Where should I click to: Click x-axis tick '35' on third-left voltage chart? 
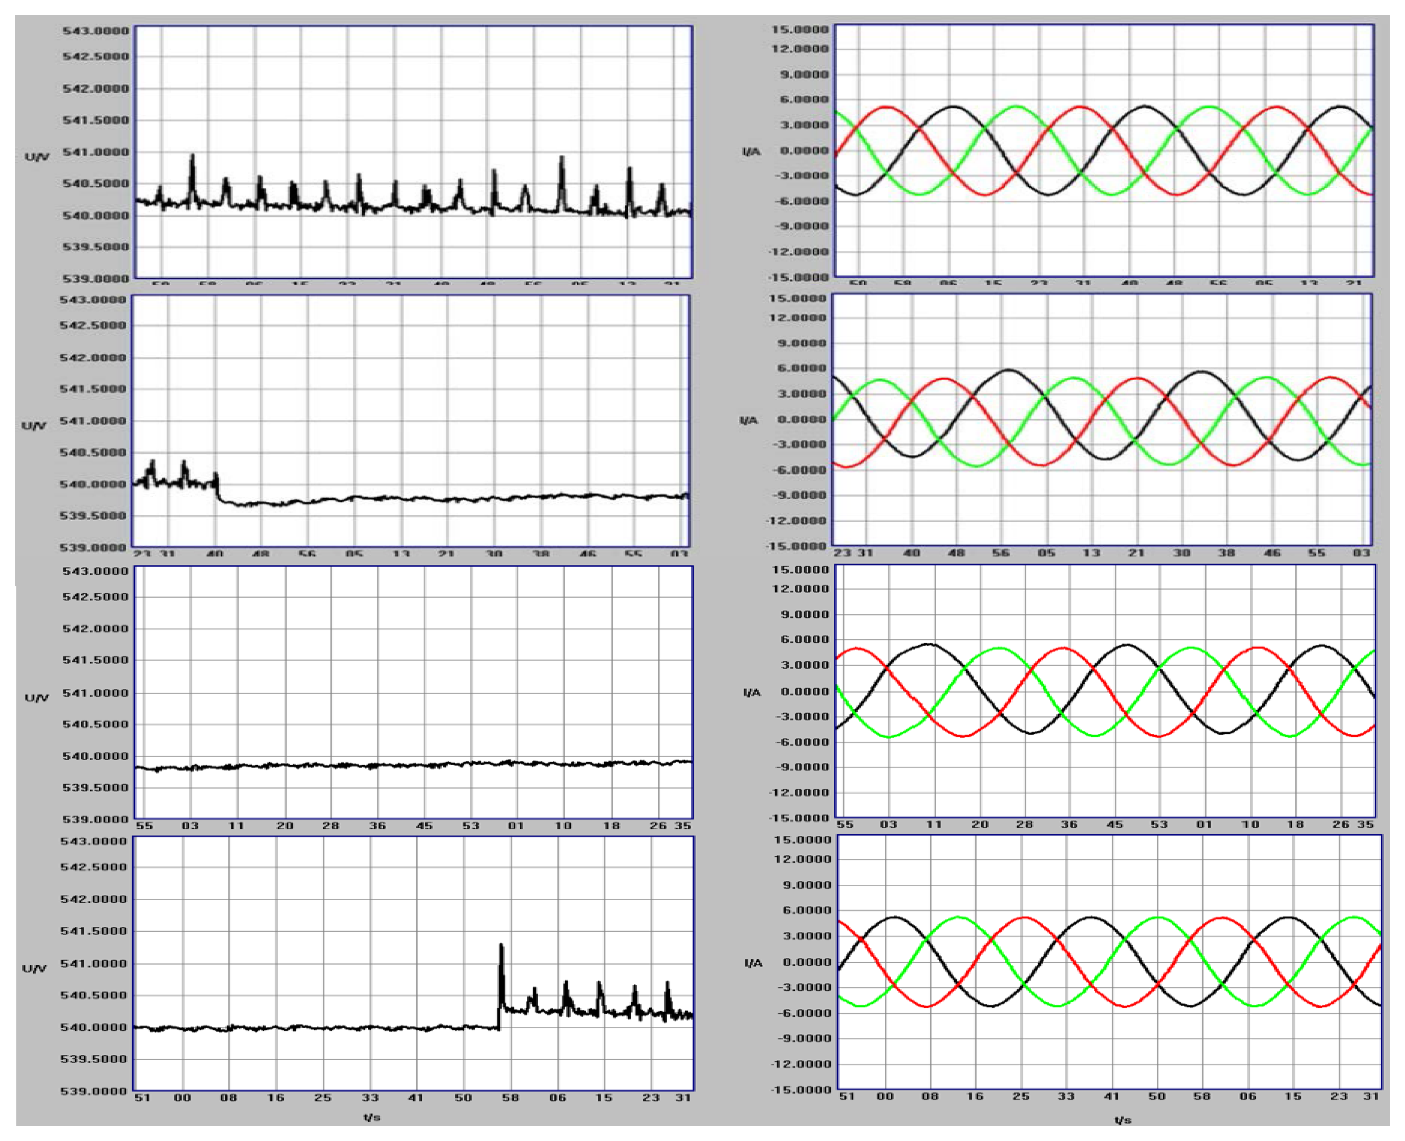pyautogui.click(x=683, y=825)
